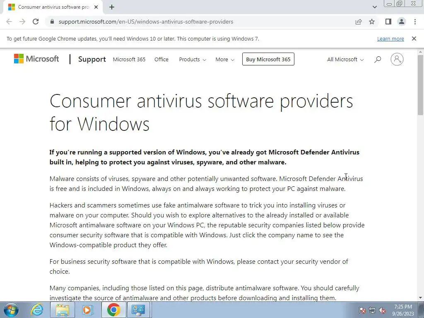Reload the page with the refresh icon

(36, 22)
